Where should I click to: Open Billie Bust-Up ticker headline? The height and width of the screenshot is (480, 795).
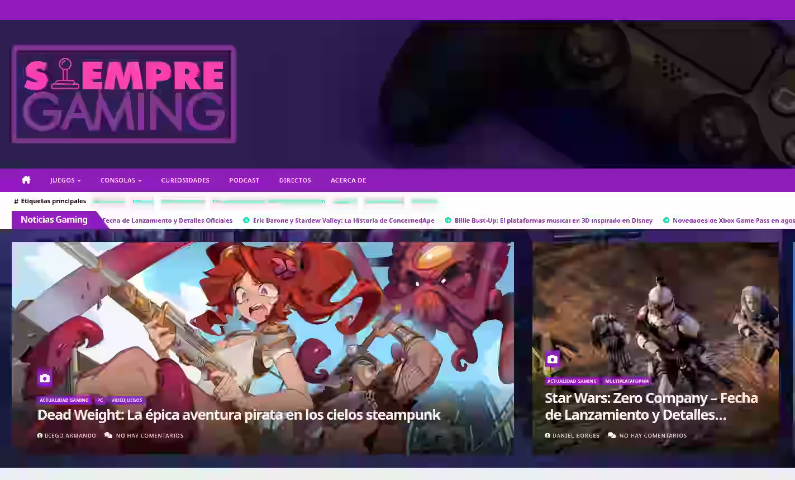[554, 220]
